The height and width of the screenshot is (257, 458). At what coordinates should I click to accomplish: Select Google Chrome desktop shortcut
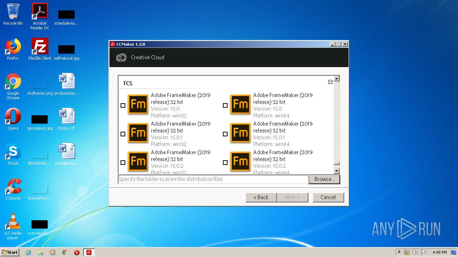(13, 87)
